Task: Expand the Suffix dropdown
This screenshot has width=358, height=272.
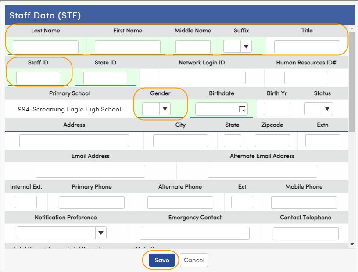Action: (x=246, y=47)
